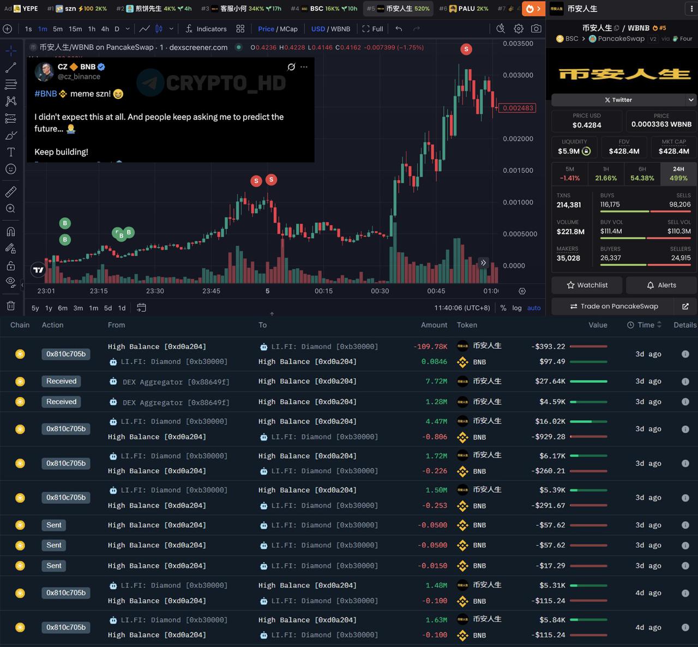
Task: Open the Alerts button
Action: point(661,285)
